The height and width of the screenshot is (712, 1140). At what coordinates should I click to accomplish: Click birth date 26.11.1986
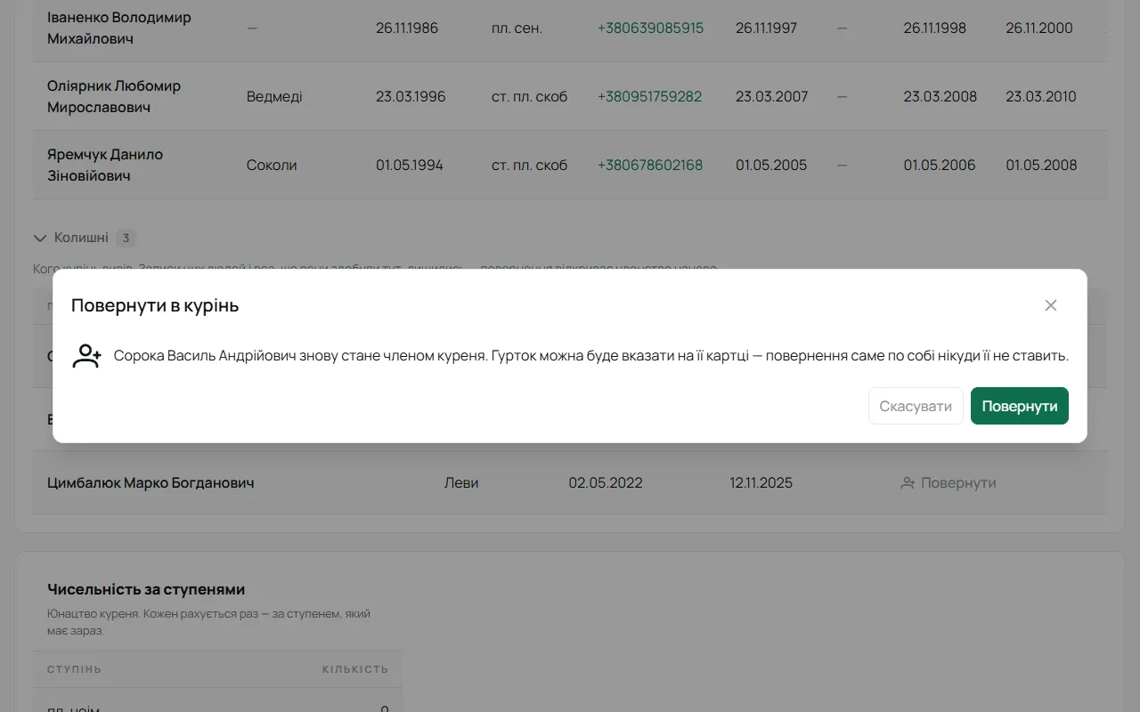(x=407, y=28)
